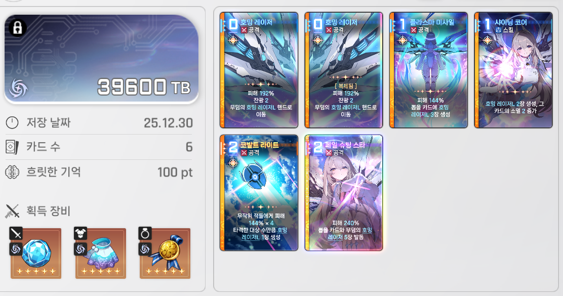Click the lock icon on save data banner
563x296 pixels.
[17, 28]
